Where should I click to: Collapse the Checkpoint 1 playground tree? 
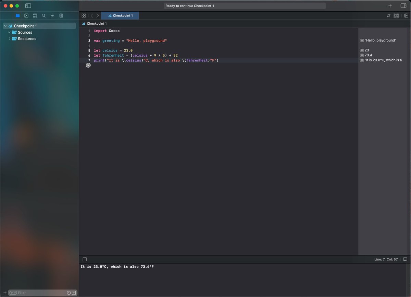[x=5, y=26]
